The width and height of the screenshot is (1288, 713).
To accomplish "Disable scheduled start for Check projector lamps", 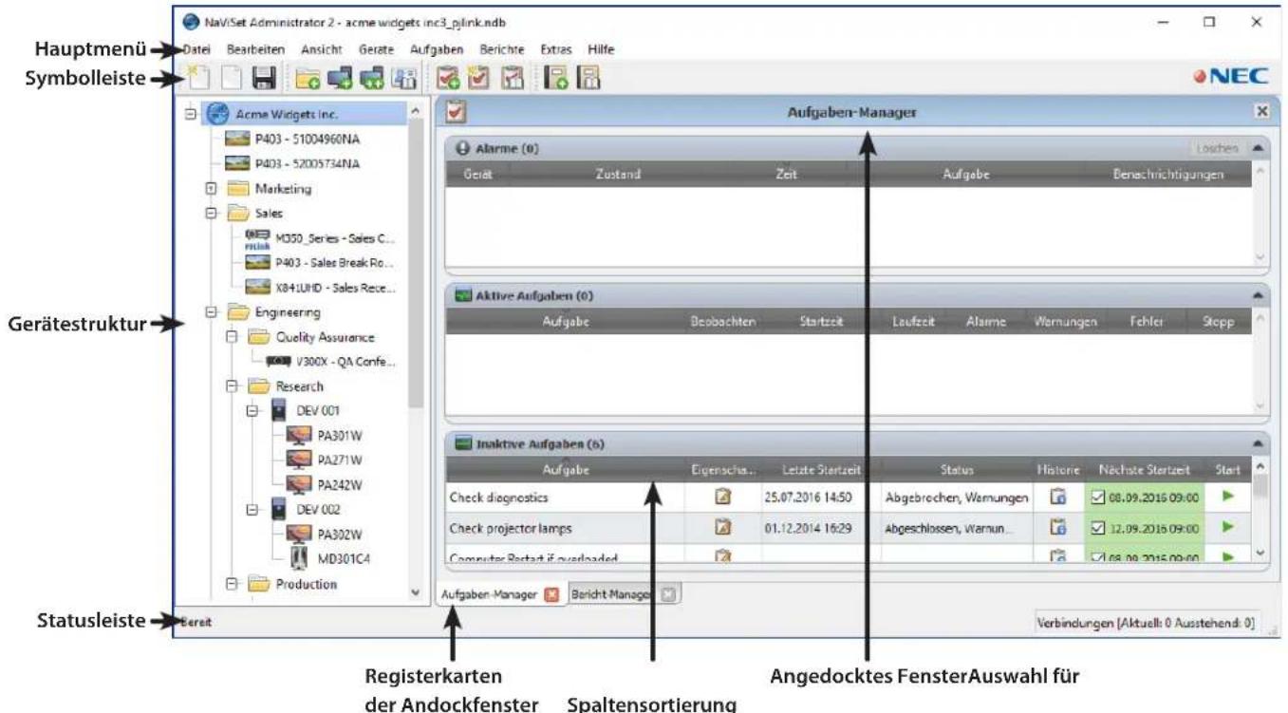I will click(1097, 527).
